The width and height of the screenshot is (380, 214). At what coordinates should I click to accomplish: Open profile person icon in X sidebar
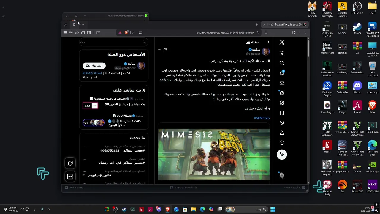coord(282,133)
